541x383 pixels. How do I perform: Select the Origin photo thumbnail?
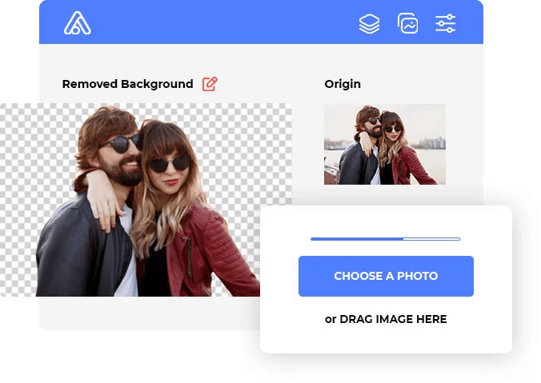click(384, 144)
